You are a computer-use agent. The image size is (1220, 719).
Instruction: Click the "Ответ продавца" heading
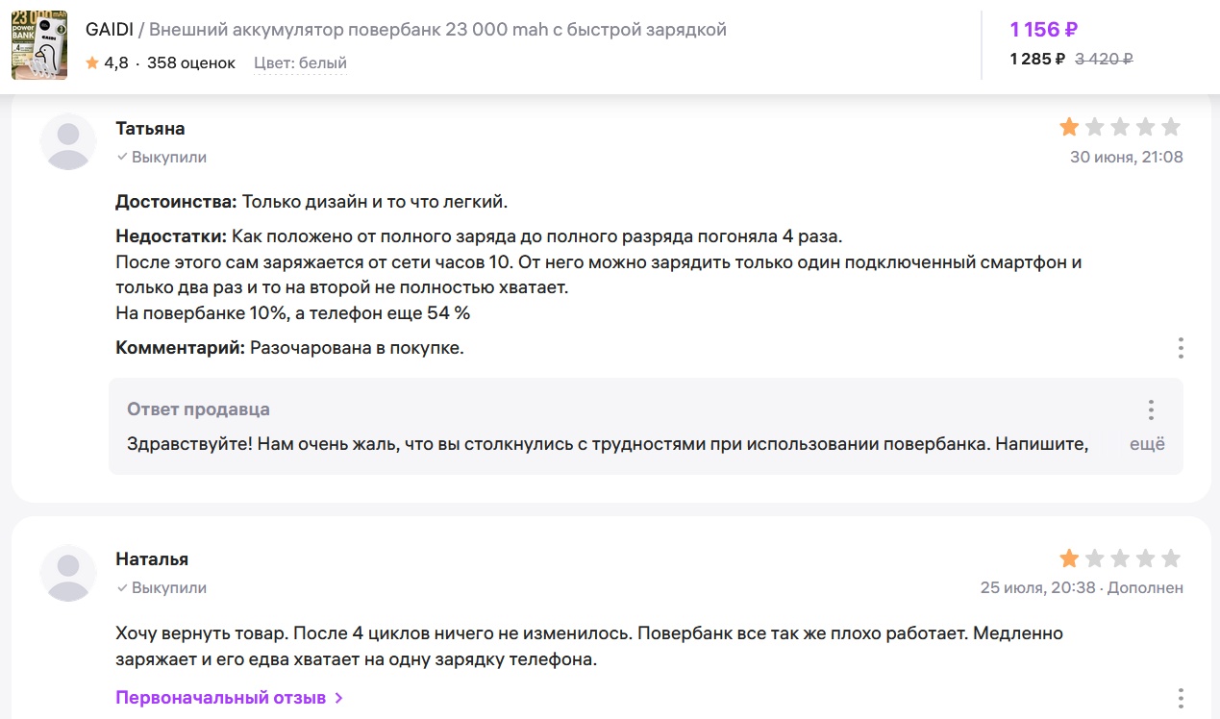198,409
